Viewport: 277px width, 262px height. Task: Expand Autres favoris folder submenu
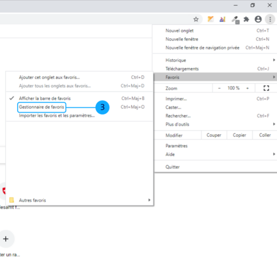[149, 200]
